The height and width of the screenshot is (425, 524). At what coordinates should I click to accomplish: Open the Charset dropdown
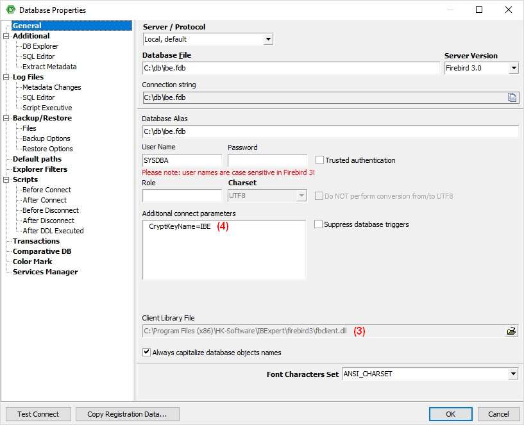pyautogui.click(x=301, y=196)
